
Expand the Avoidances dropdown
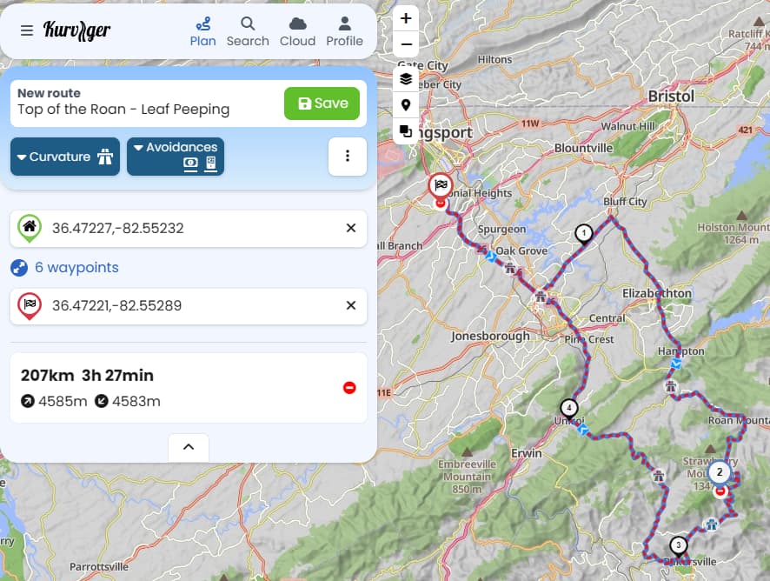(x=176, y=157)
